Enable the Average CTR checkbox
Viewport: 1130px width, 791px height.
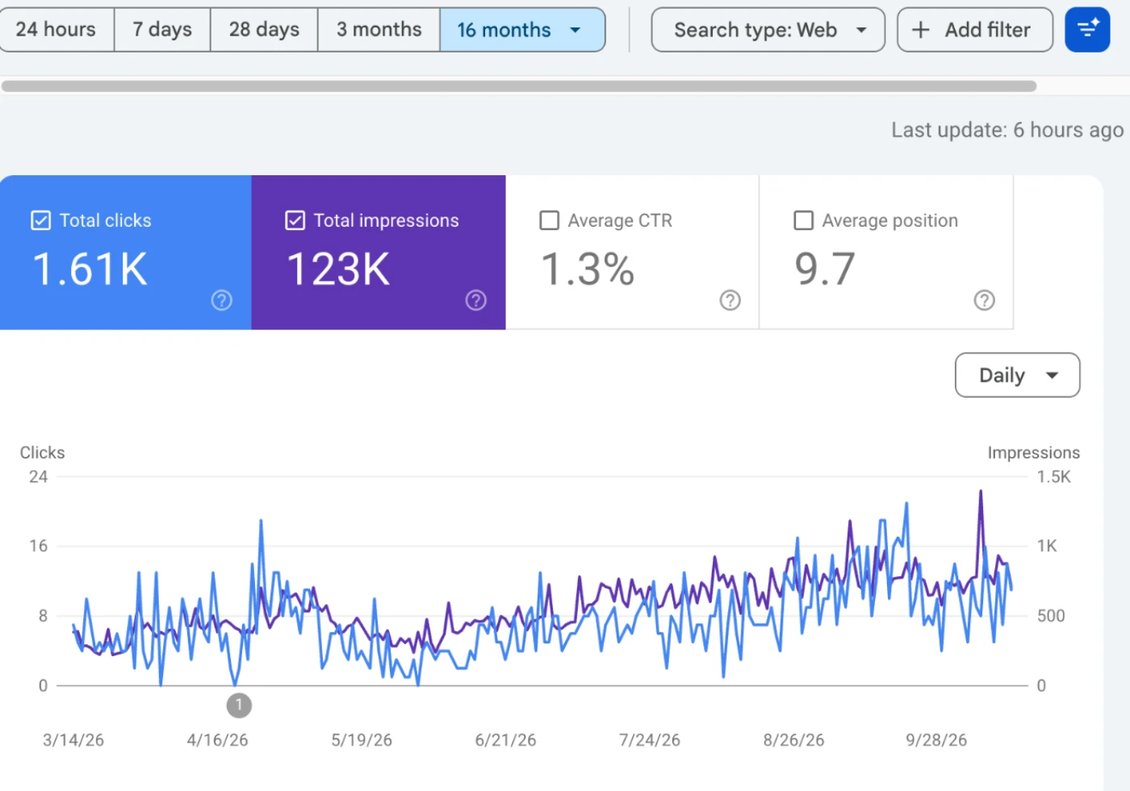[550, 220]
